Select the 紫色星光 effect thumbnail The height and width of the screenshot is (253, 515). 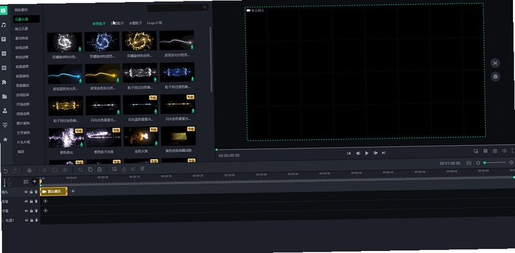[x=66, y=137]
